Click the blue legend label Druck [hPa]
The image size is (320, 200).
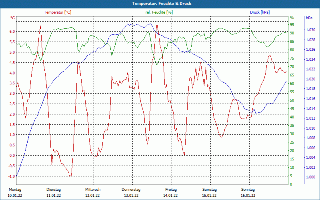click(x=260, y=12)
